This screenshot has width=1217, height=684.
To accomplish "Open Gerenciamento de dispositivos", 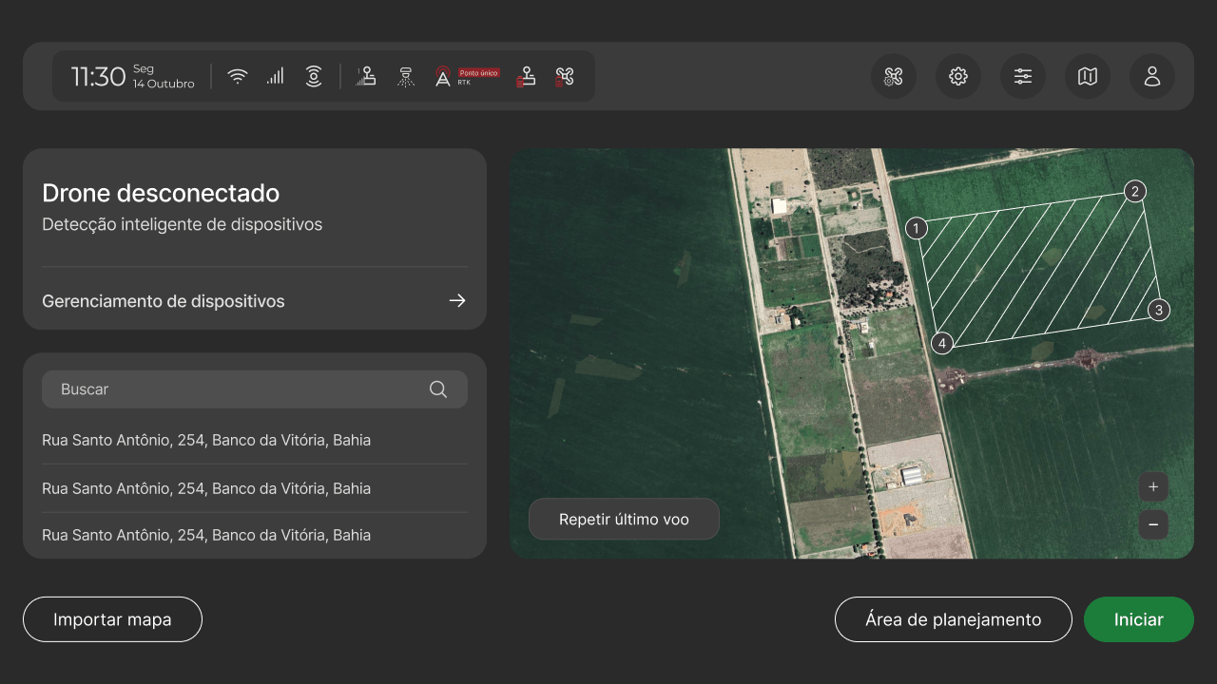I will [x=255, y=301].
